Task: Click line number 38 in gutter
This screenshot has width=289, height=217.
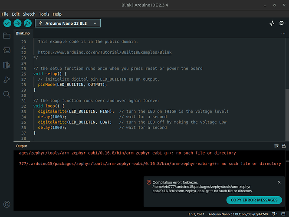Action: 23,138
